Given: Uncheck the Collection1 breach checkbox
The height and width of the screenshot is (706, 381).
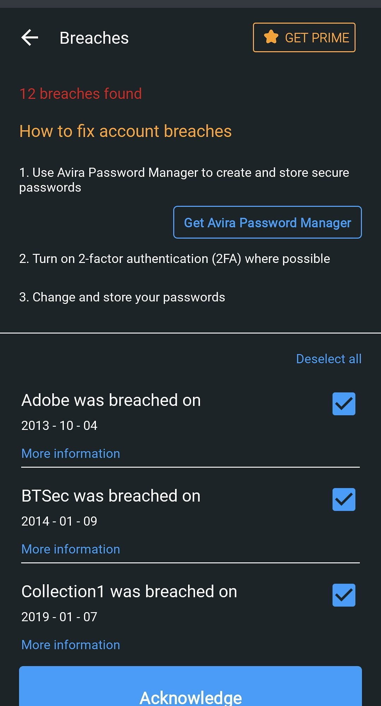Looking at the screenshot, I should pyautogui.click(x=344, y=595).
